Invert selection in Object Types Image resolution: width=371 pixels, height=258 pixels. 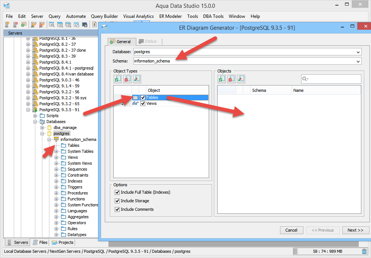point(137,79)
